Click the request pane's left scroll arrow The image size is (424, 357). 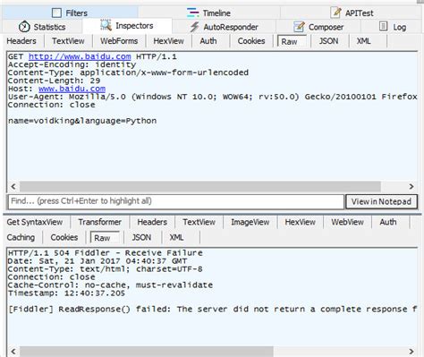[13, 186]
